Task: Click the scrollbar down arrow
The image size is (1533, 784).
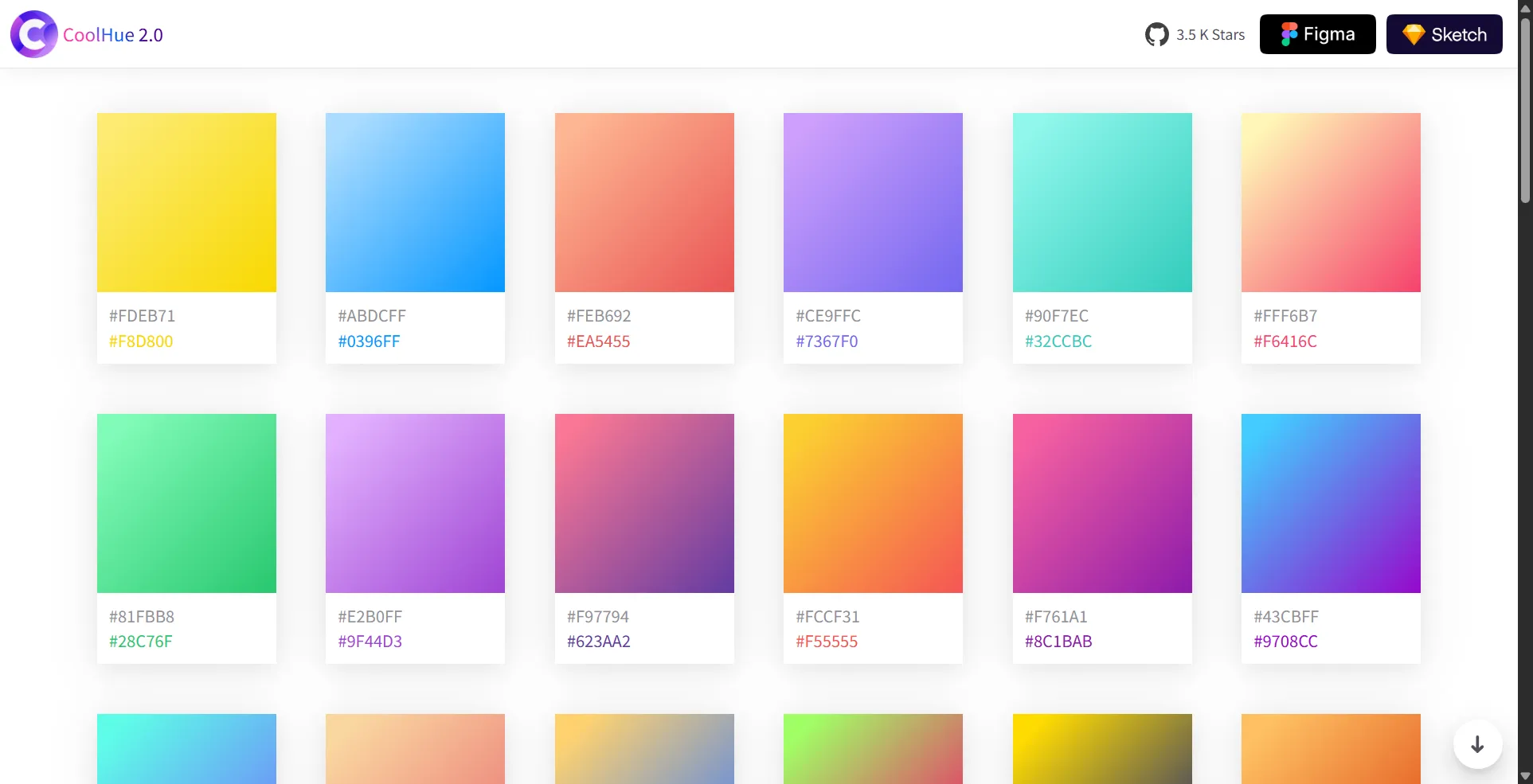Action: click(1525, 777)
